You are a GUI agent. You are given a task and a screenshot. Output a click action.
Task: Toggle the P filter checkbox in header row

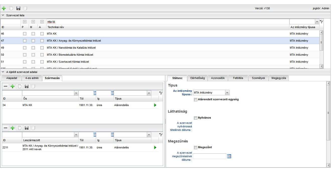[25, 22]
